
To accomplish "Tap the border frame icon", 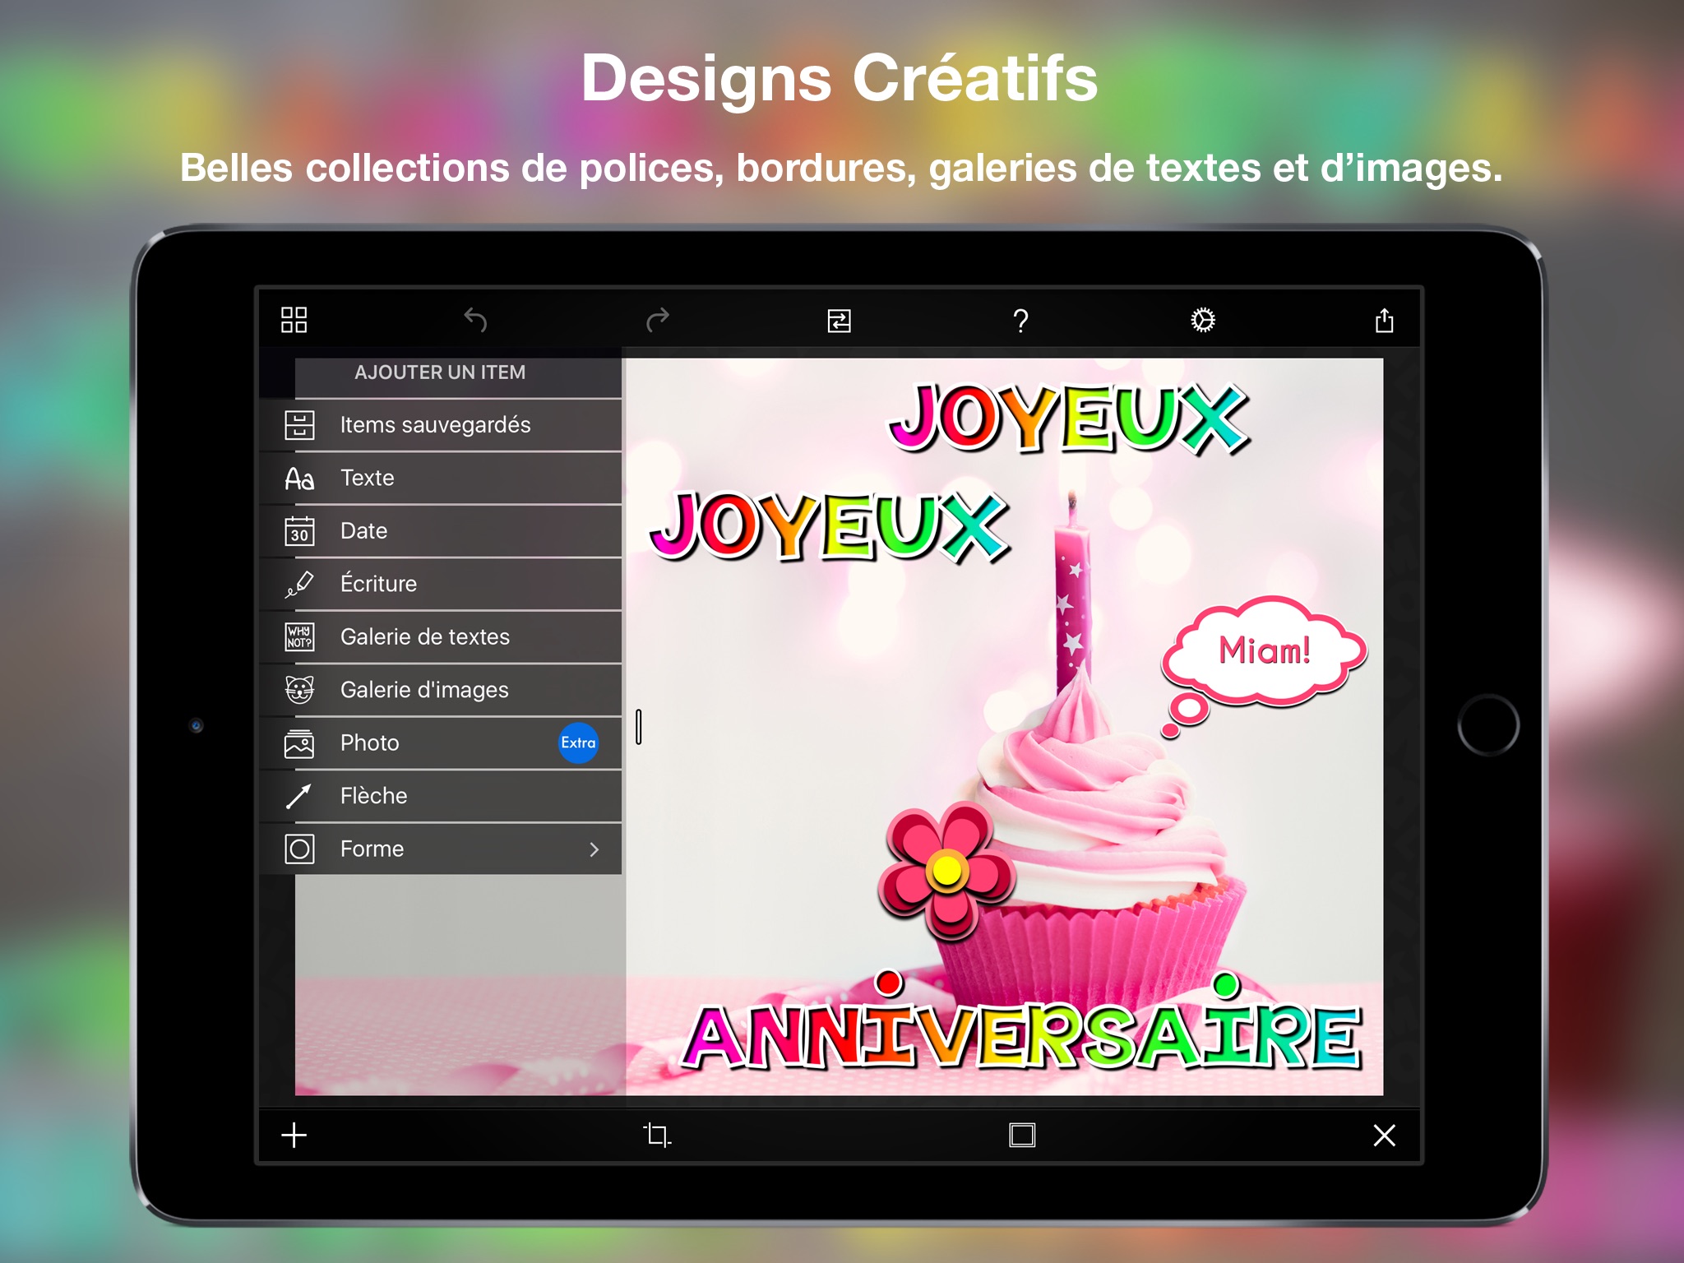I will 1021,1136.
